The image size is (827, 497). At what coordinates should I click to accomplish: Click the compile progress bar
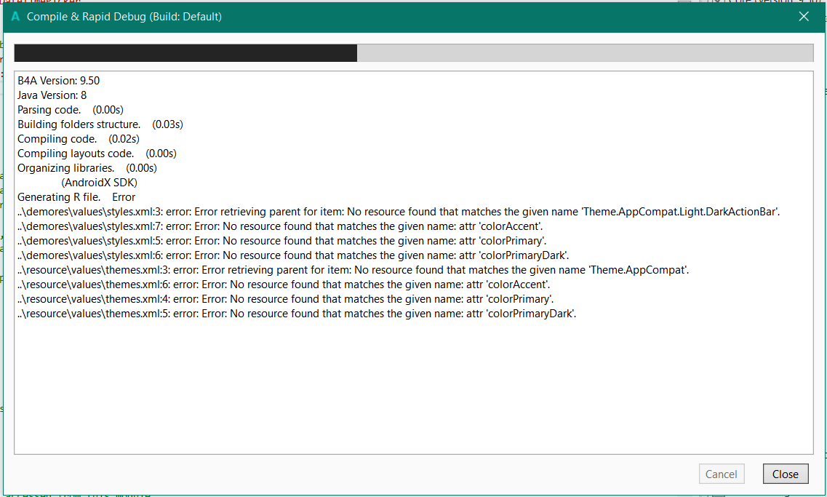pyautogui.click(x=413, y=53)
